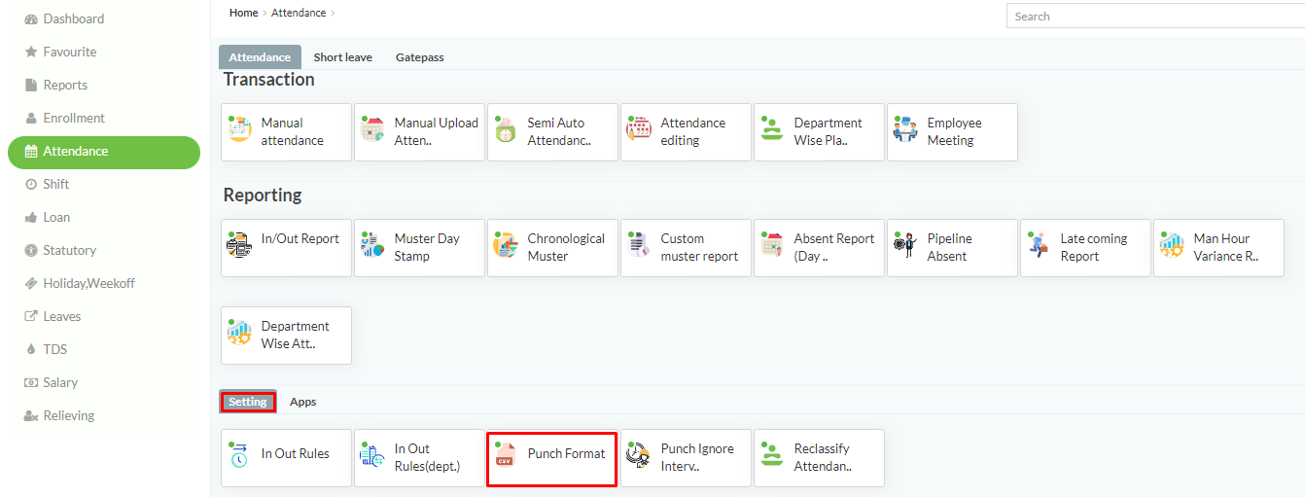
Task: Open Pipeline Absent icon
Action: [x=905, y=245]
